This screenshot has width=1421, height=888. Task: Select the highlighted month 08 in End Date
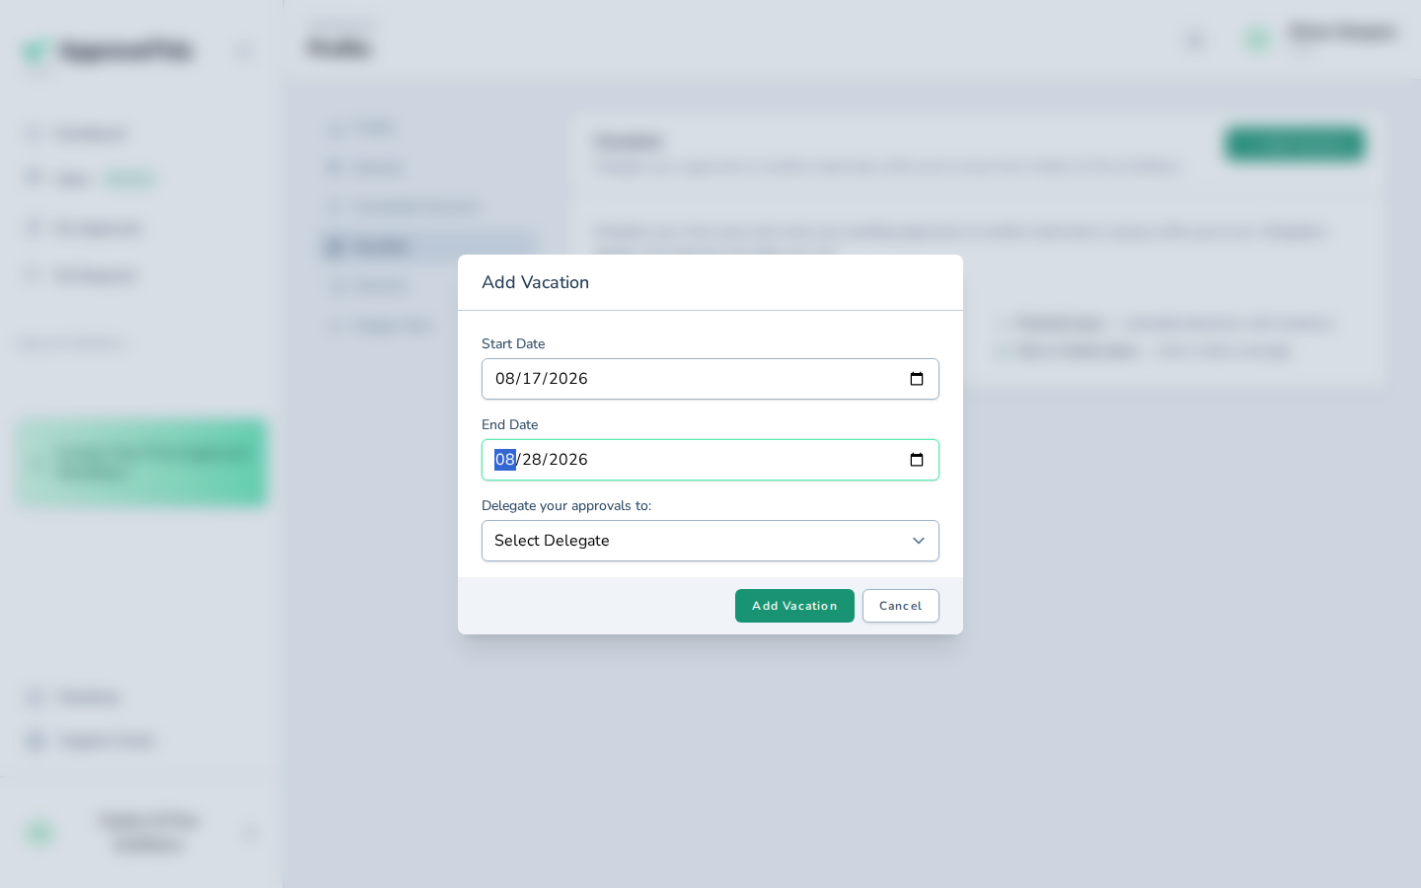(505, 460)
